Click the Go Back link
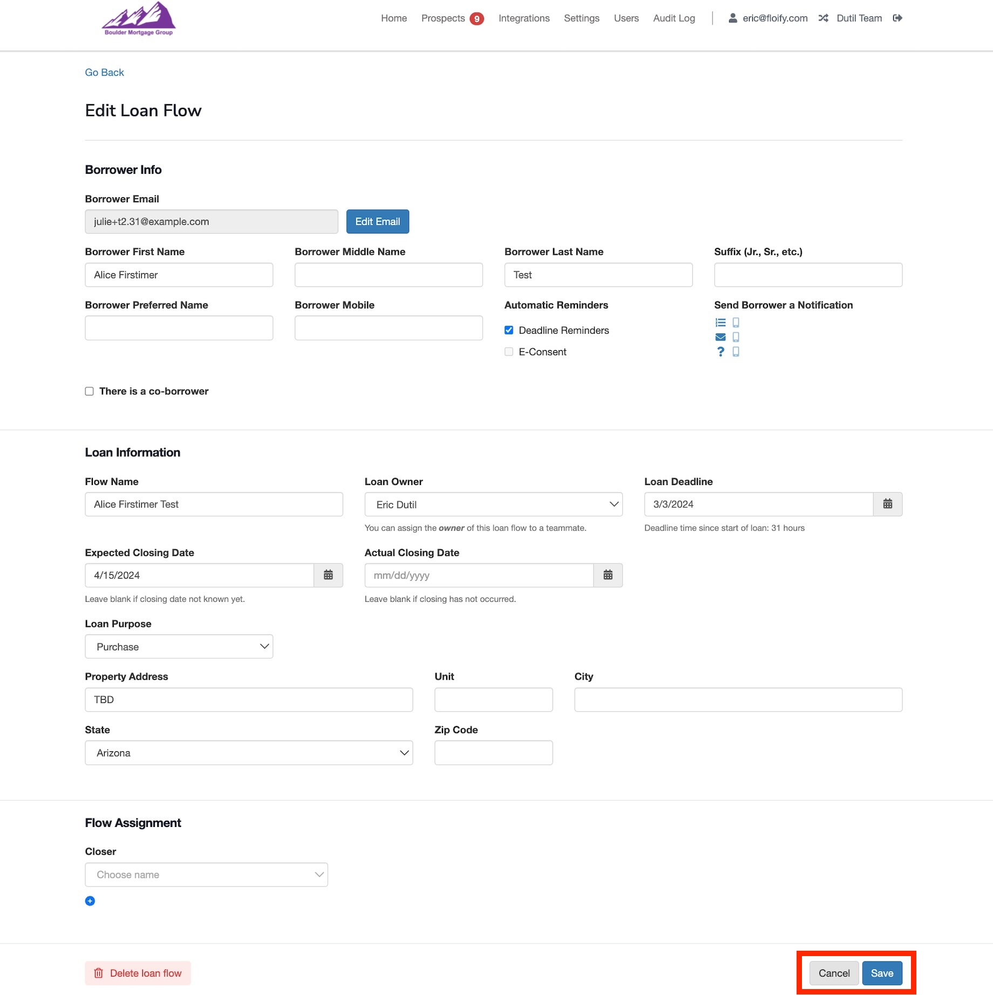The width and height of the screenshot is (993, 995). 104,72
